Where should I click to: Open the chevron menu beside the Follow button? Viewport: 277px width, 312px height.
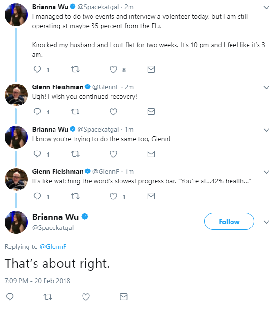point(266,222)
